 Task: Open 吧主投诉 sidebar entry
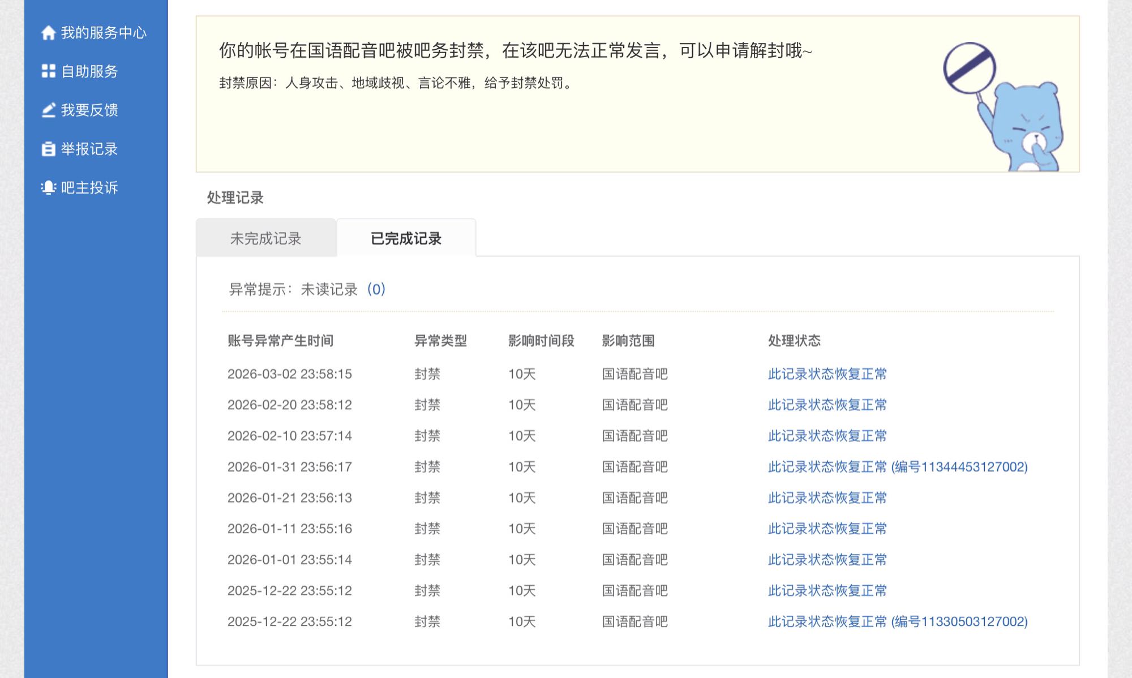coord(89,187)
